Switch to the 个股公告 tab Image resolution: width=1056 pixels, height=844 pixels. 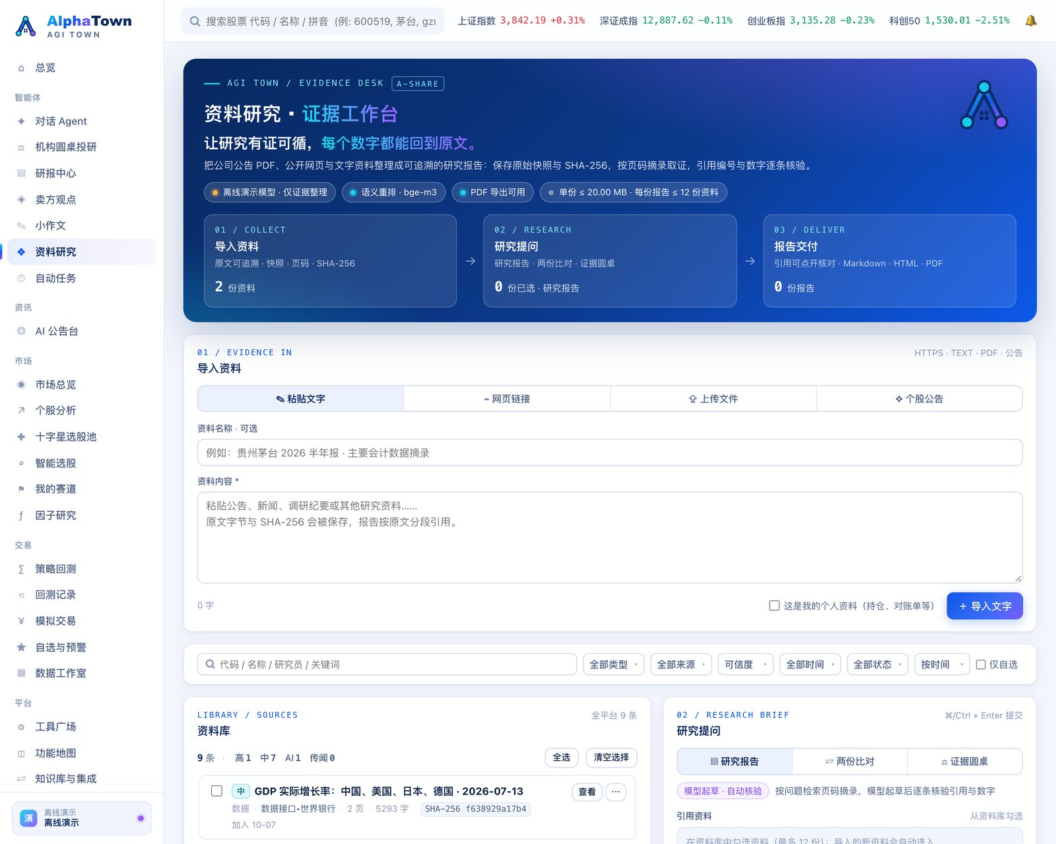click(919, 399)
